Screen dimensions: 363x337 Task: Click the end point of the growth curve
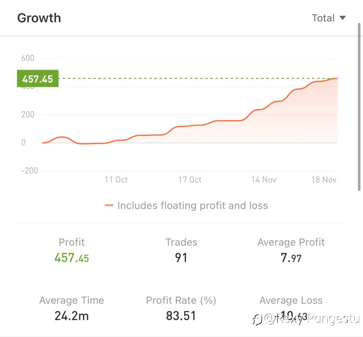point(336,78)
